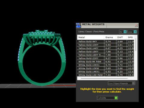The height and width of the screenshot is (108, 144).
Task: Click the 6.67 grams value
Action: (108, 48)
